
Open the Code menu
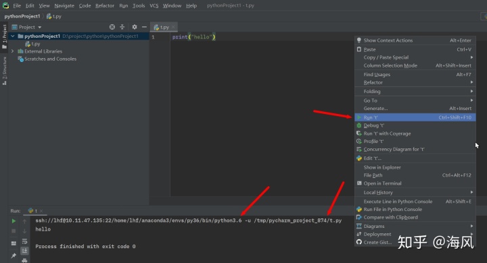coord(85,5)
